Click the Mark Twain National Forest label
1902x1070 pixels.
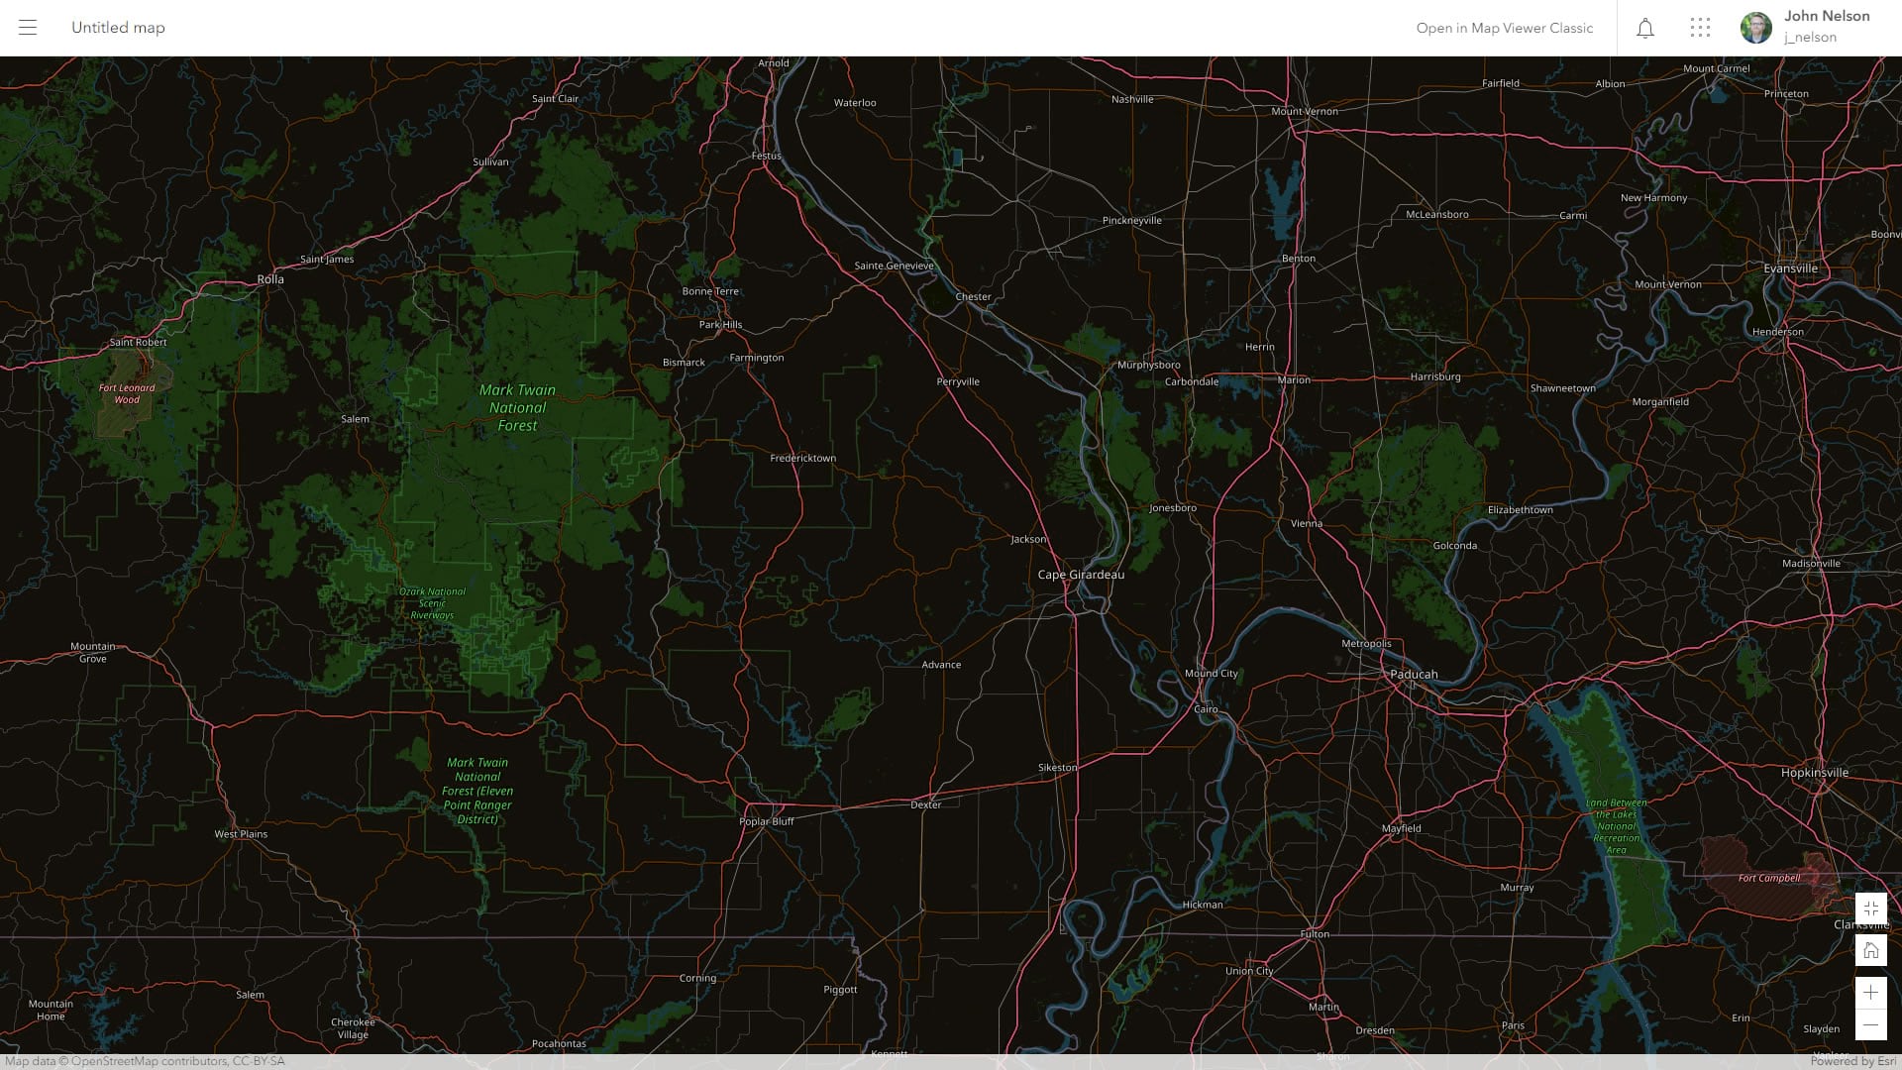[x=517, y=408]
